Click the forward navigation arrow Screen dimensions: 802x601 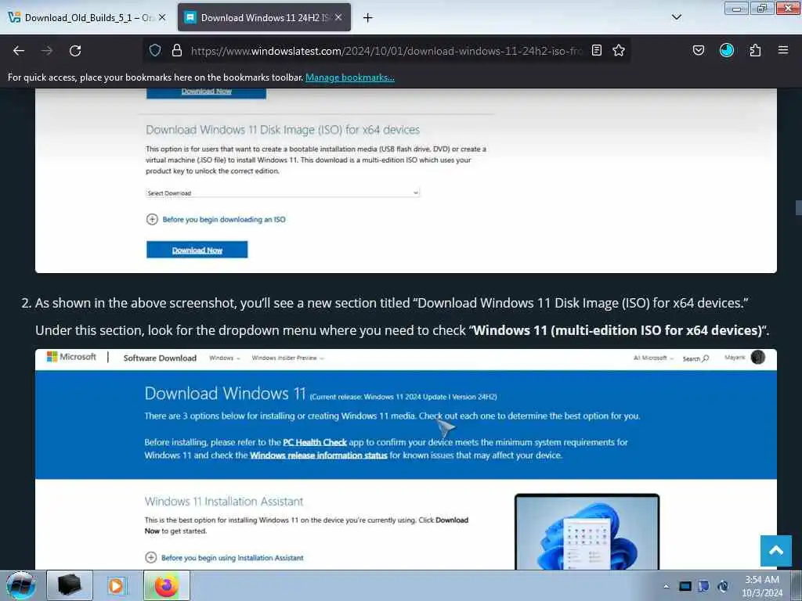click(x=47, y=51)
